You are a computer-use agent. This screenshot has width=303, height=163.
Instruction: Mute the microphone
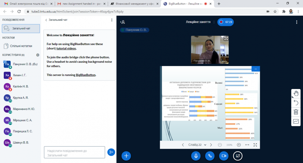pos(196,156)
